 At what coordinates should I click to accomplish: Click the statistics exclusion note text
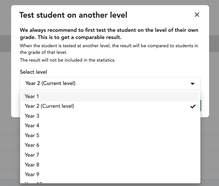pos(68,60)
